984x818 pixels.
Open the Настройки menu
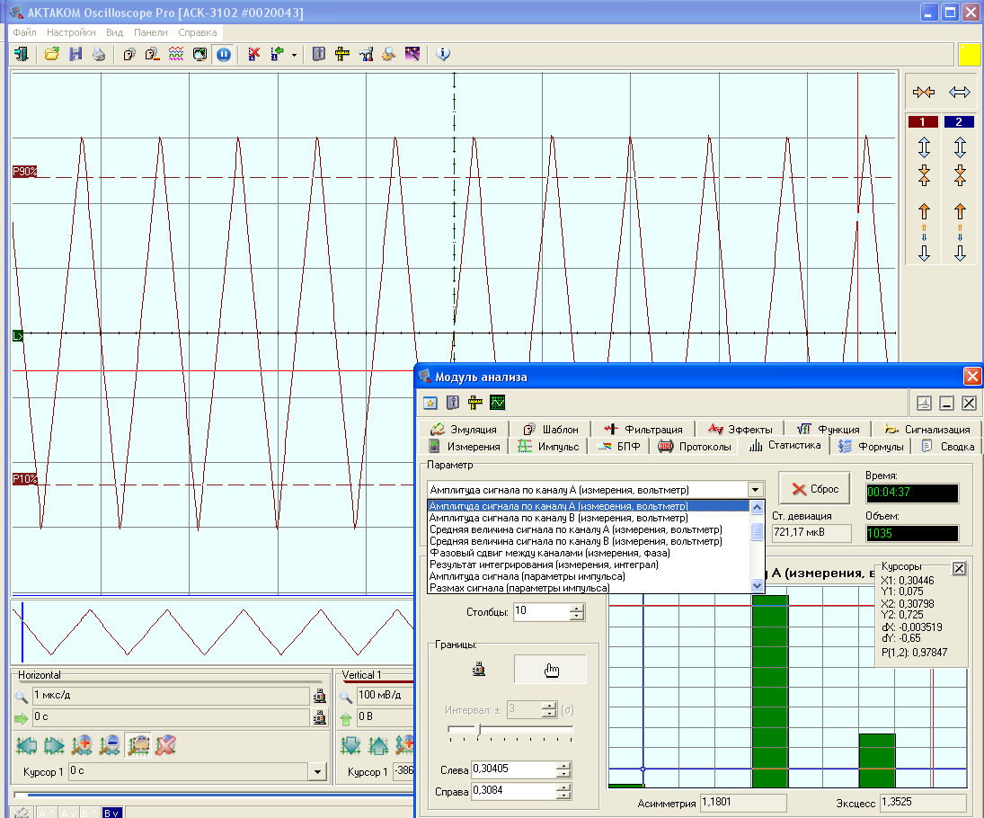[71, 32]
